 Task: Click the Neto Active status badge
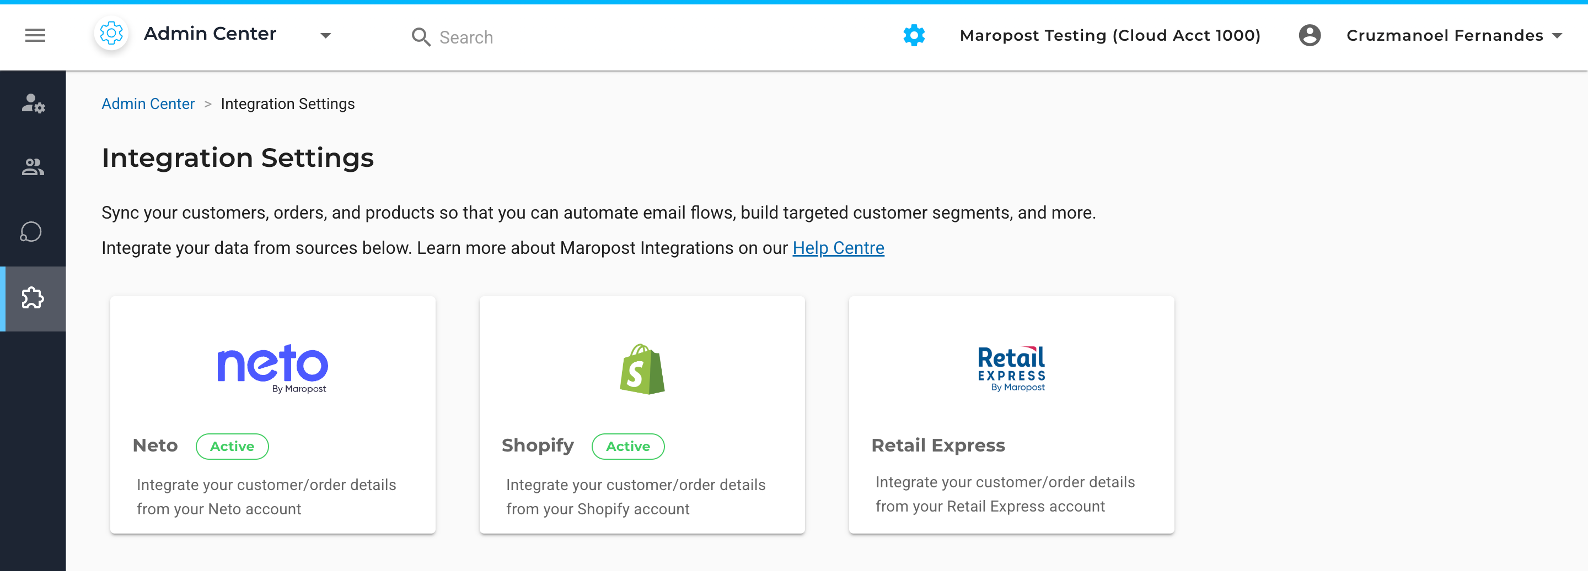232,446
